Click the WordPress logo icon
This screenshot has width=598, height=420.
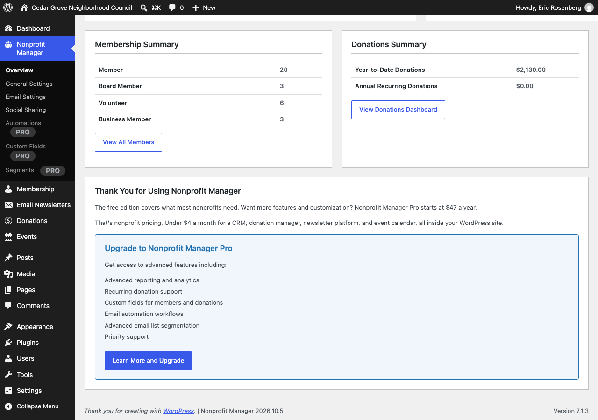[8, 7]
